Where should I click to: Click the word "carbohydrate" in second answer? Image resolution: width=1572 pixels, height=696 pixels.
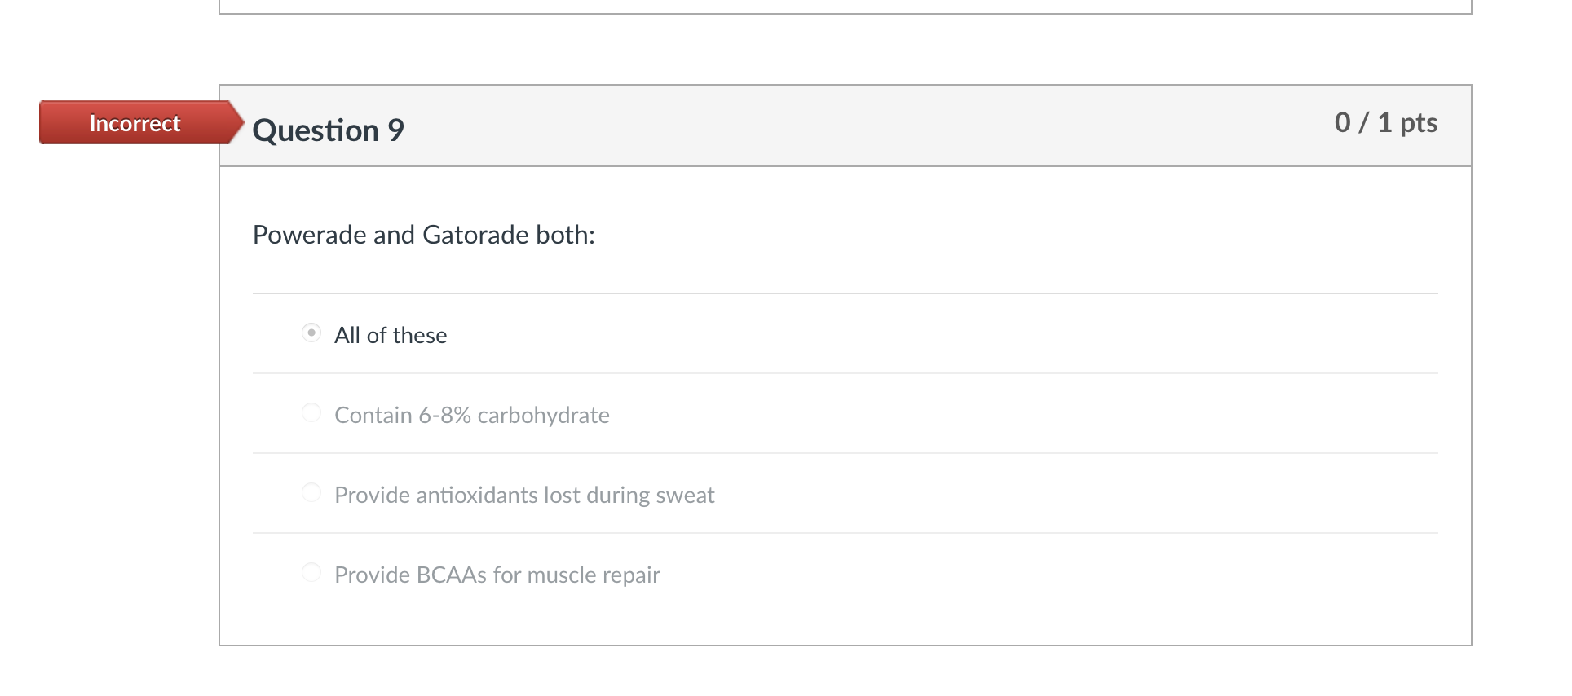point(543,416)
